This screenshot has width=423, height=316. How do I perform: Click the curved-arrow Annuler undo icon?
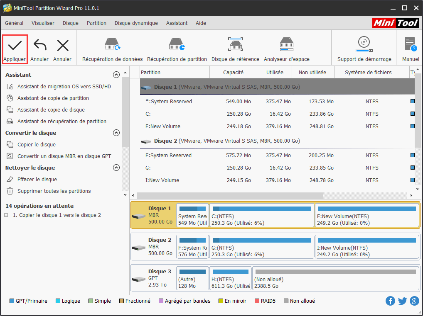point(39,45)
